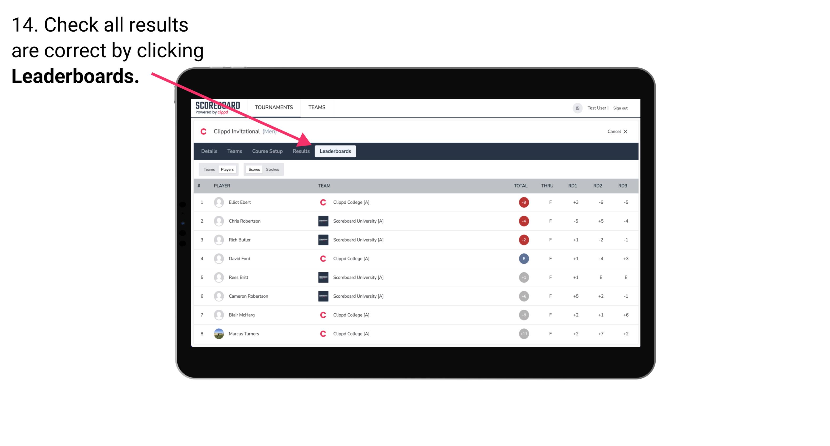
Task: Click the Cancel button top right
Action: [x=617, y=131]
